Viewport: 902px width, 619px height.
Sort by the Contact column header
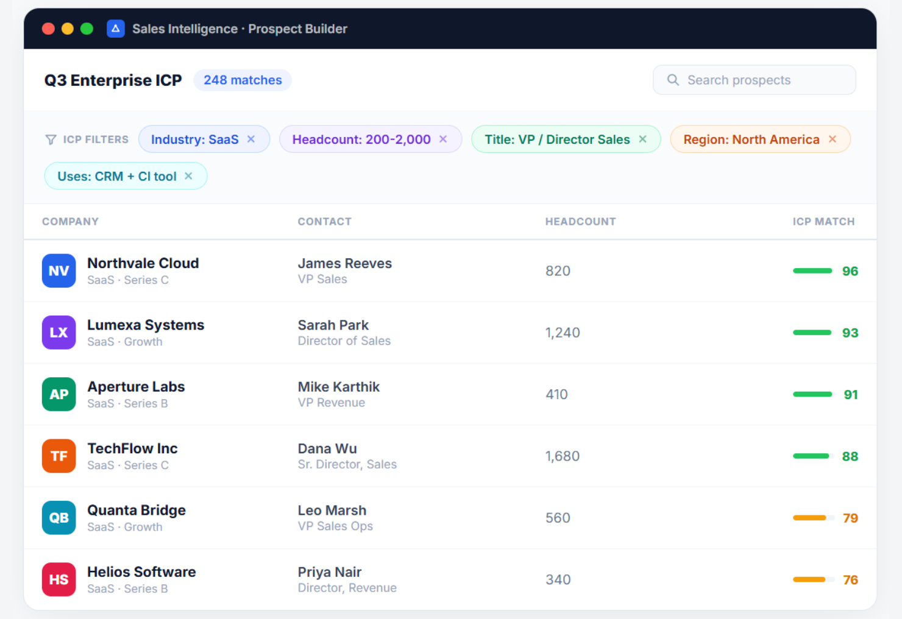pyautogui.click(x=324, y=222)
